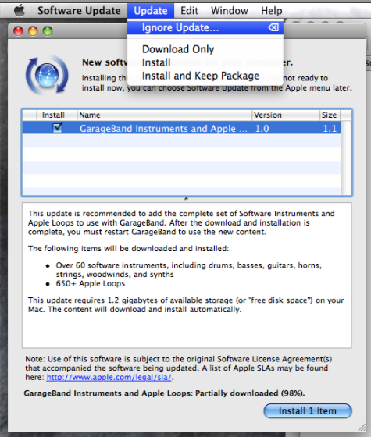Click the split pane divider handle

click(x=187, y=199)
